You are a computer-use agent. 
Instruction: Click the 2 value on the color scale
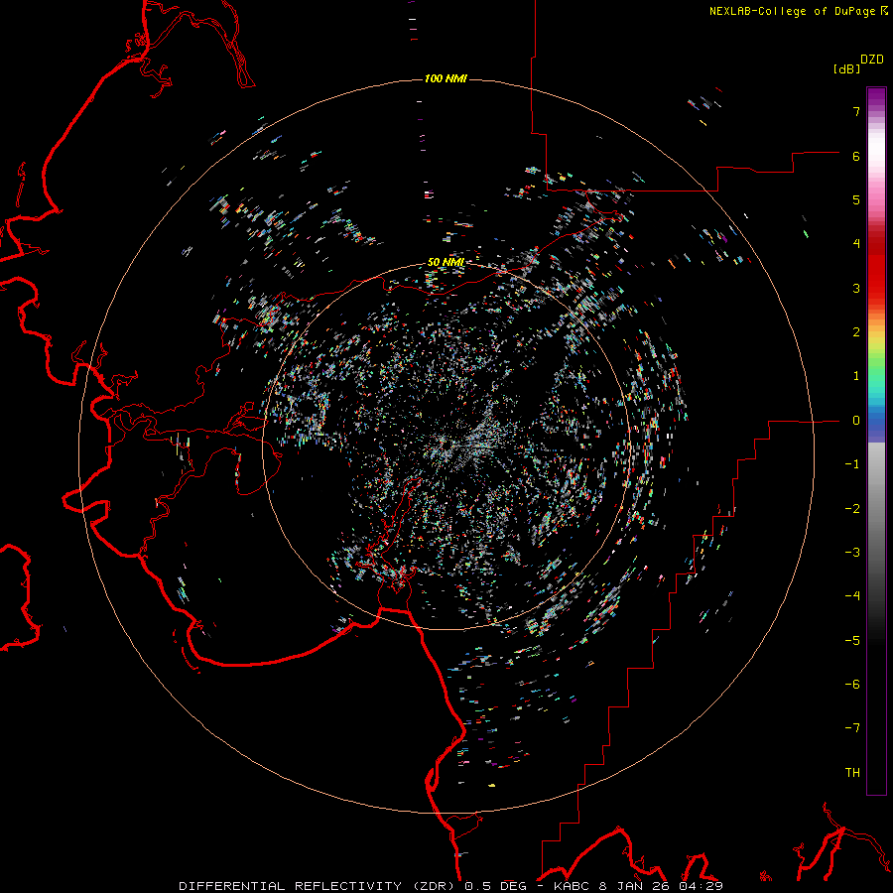856,332
